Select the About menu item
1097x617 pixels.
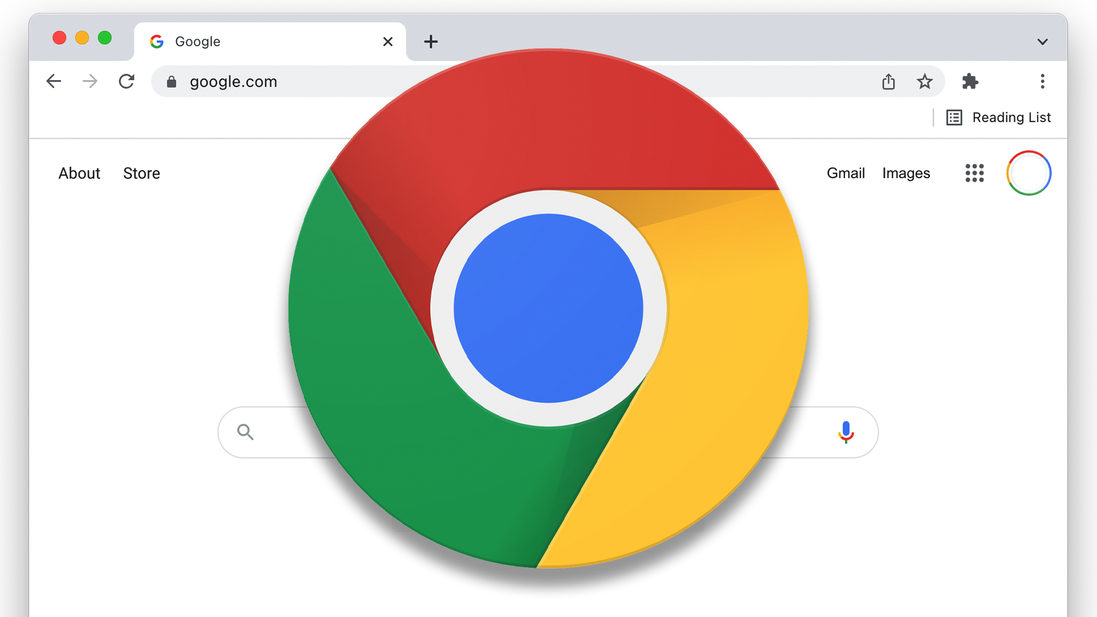click(x=78, y=173)
